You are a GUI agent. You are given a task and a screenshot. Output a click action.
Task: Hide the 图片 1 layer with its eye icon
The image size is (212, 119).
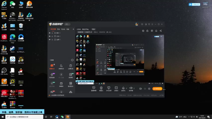click(50, 33)
